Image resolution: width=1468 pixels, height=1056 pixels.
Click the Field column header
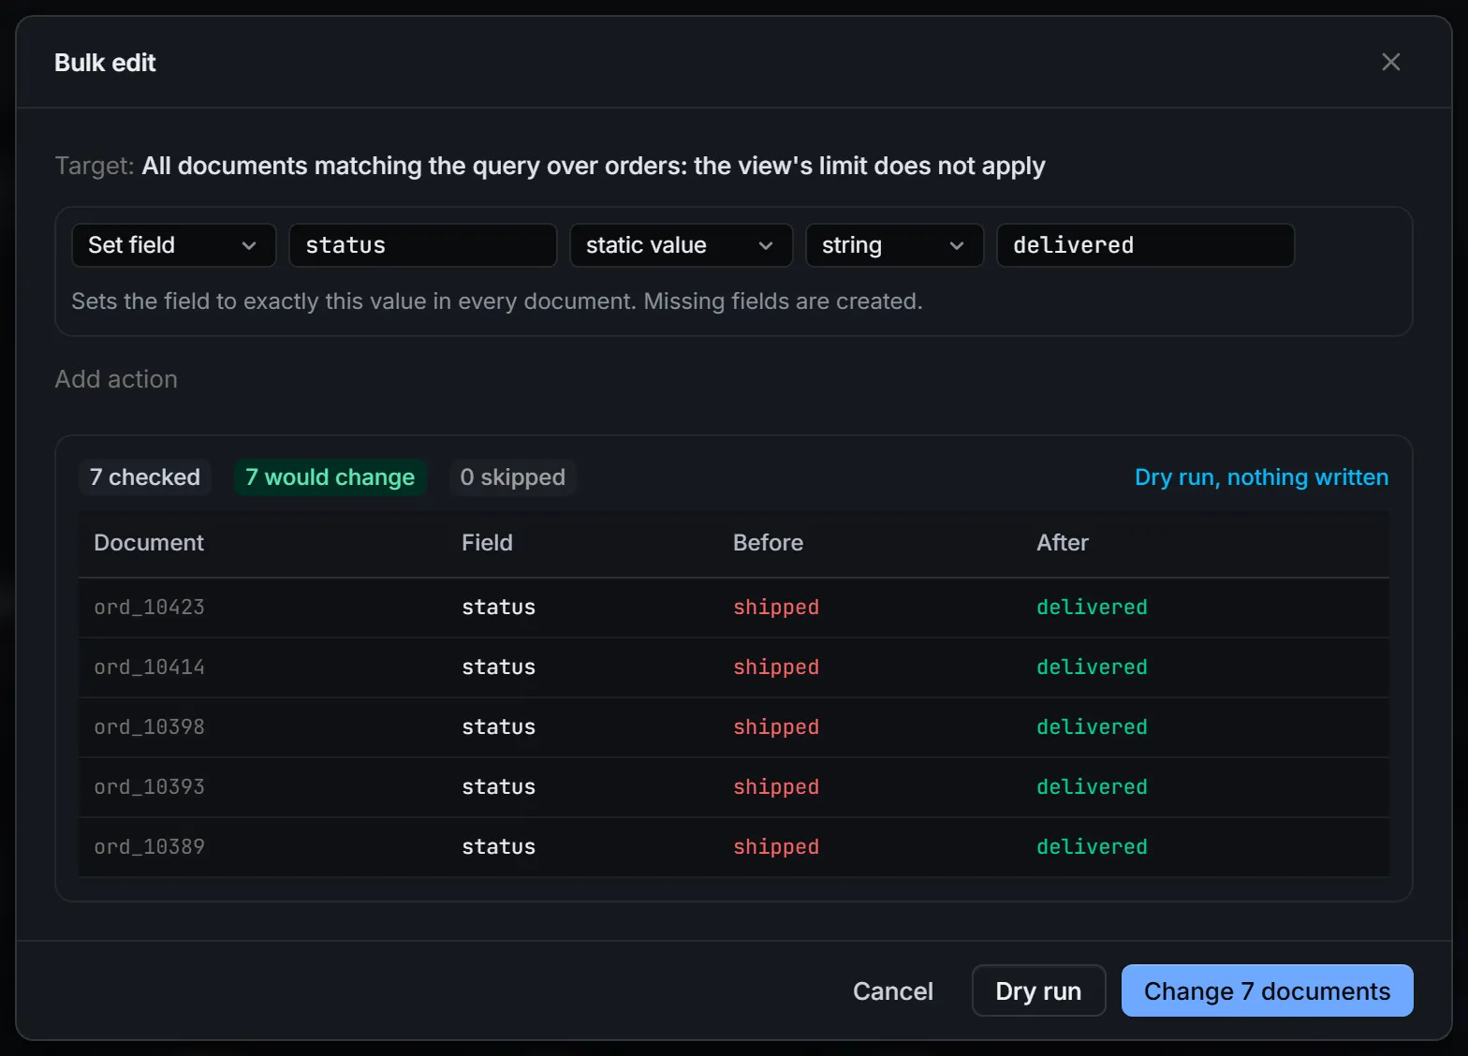coord(487,543)
